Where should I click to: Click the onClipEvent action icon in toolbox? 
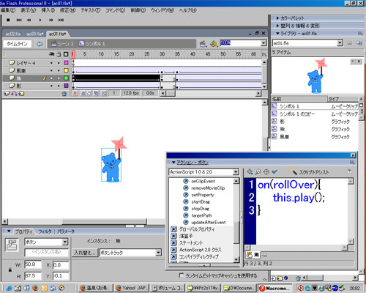coord(186,181)
